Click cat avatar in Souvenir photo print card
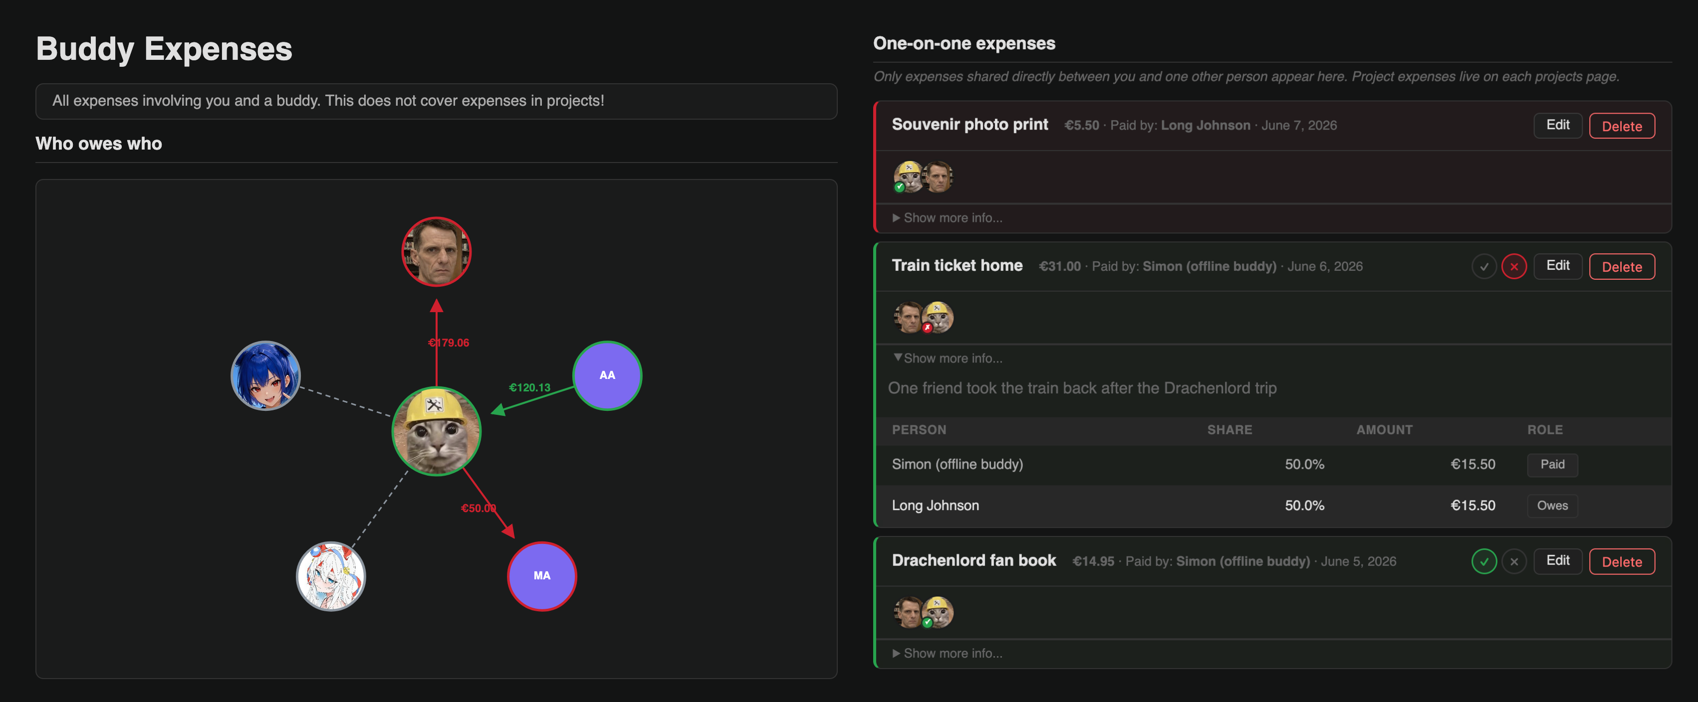The image size is (1698, 702). coord(908,176)
